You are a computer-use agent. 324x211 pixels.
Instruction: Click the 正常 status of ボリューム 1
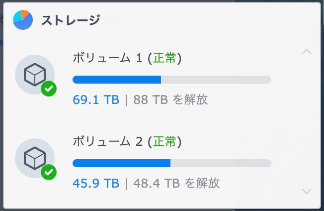[x=164, y=59]
